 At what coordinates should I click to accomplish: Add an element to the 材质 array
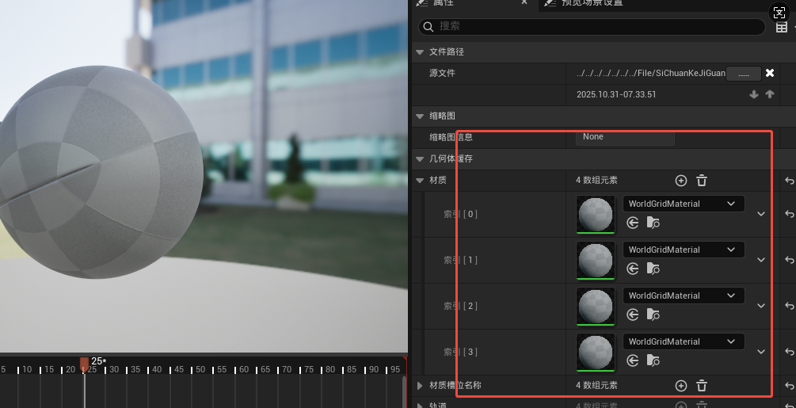681,180
